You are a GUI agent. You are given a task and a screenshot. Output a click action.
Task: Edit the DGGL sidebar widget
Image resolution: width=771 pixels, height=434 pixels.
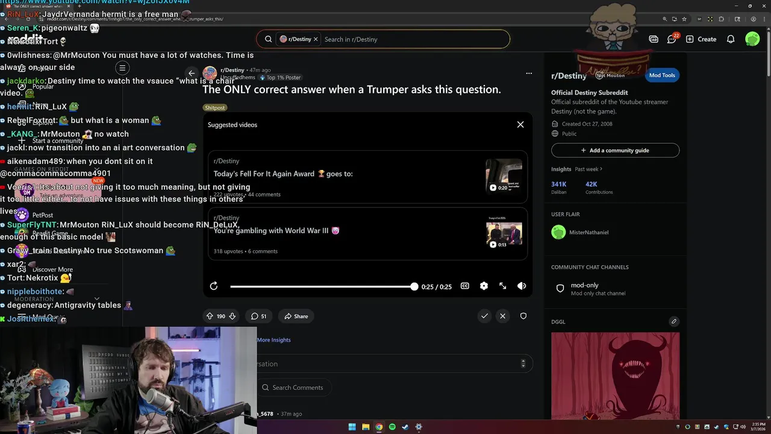[674, 321]
